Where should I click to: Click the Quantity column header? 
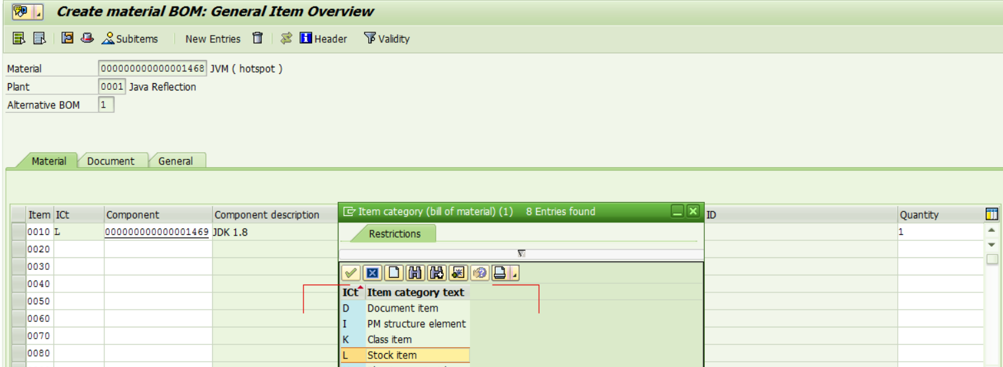click(x=940, y=215)
